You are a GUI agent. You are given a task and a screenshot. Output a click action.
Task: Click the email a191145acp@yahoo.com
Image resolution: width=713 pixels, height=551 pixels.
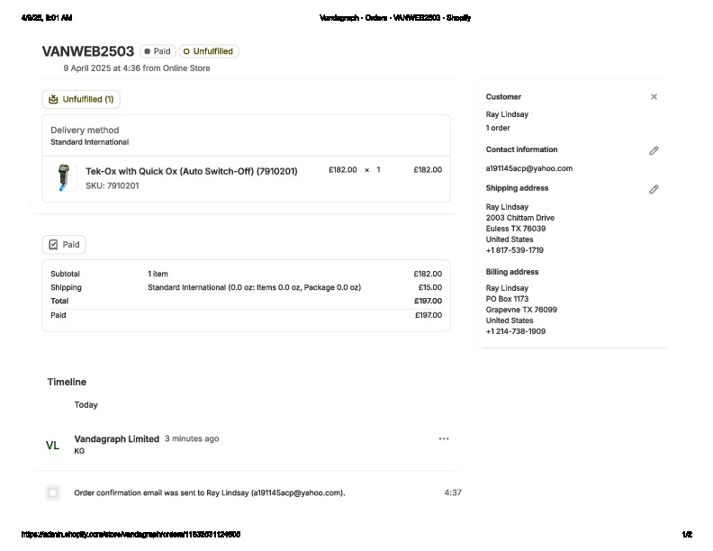(528, 168)
